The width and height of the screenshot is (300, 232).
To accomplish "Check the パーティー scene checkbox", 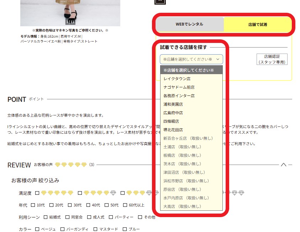I will [x=111, y=217].
